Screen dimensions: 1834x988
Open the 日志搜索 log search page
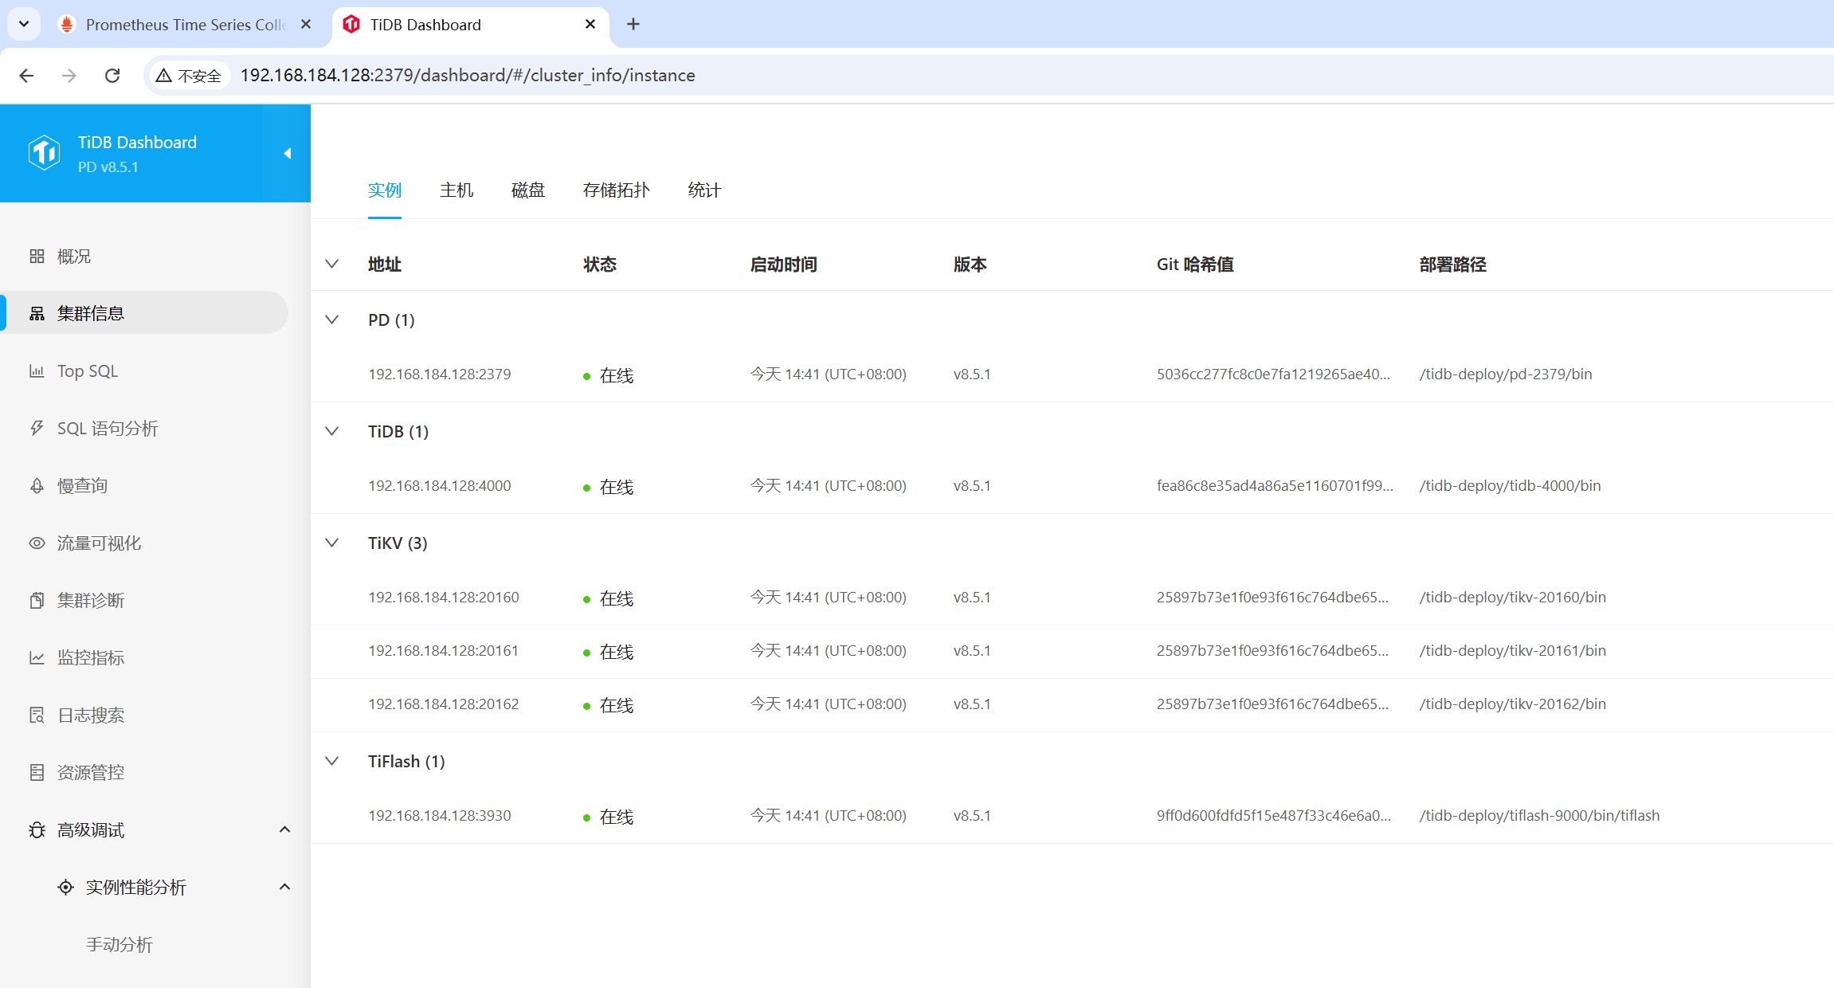point(90,715)
